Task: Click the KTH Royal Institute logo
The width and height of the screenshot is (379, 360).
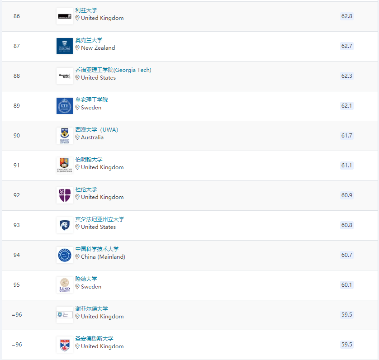Action: 65,106
